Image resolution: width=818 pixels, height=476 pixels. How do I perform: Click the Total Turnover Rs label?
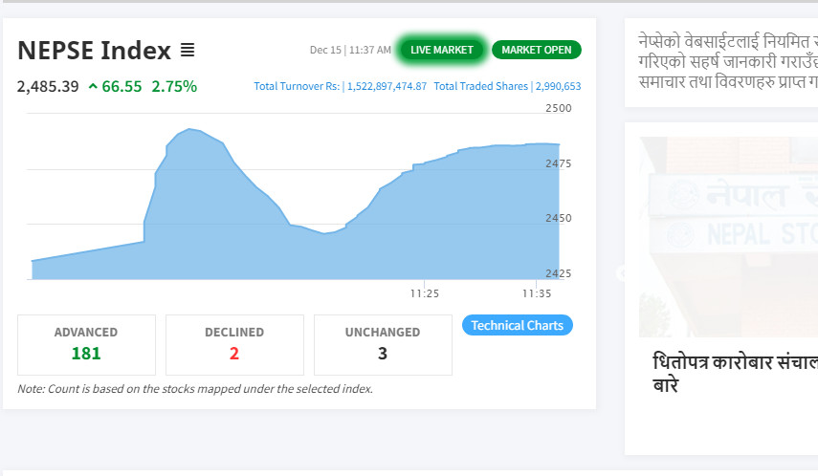tap(296, 86)
